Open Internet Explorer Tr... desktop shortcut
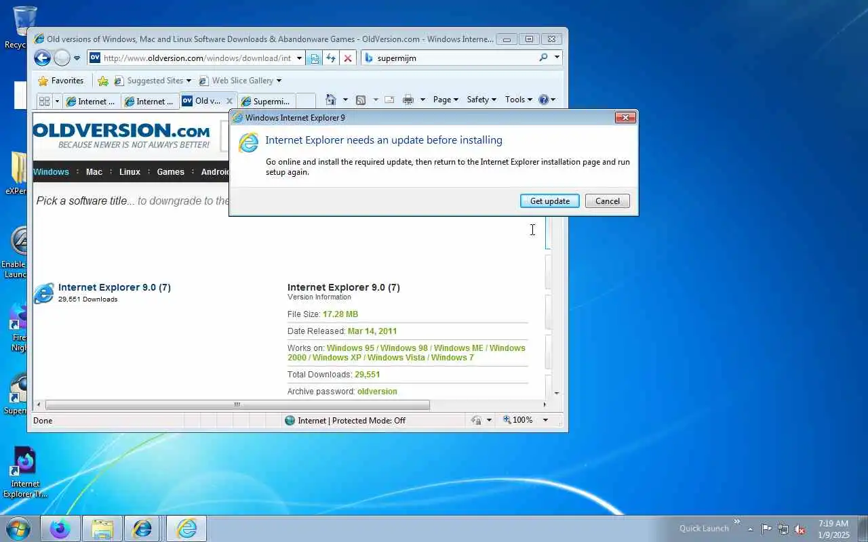Screen dimensions: 868x542 point(25,474)
